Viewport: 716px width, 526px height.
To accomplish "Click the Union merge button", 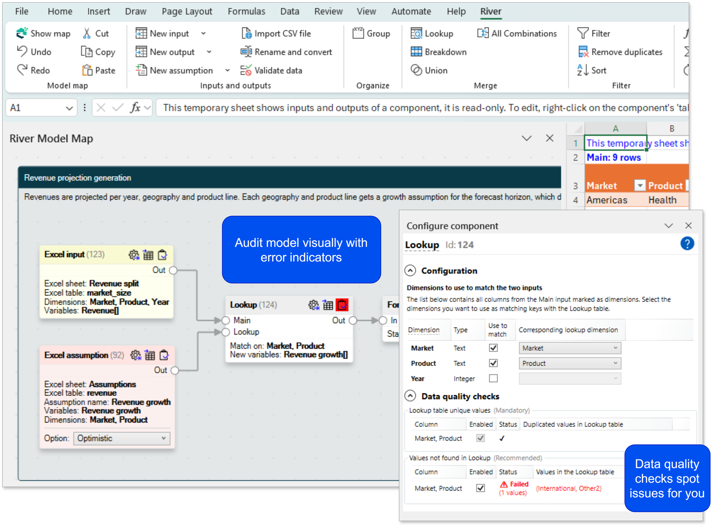I will 429,70.
